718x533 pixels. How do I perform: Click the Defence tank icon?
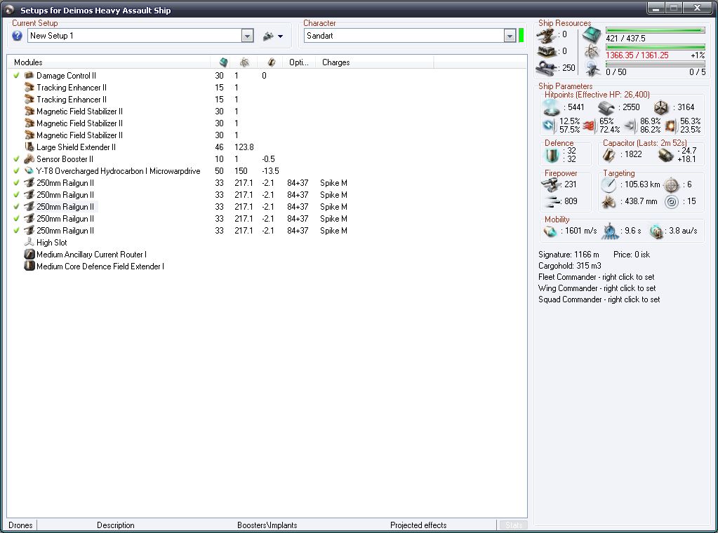point(552,154)
